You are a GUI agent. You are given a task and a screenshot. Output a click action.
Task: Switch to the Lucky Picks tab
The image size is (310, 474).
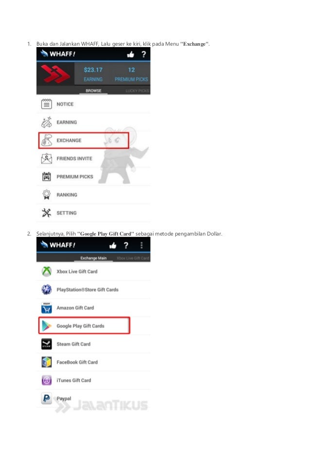click(138, 91)
